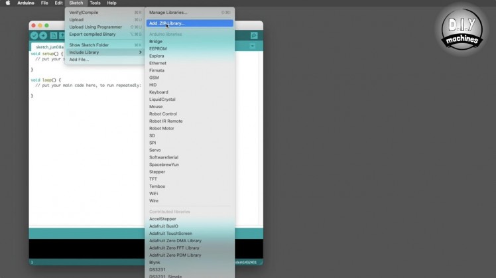Include the Wire library
This screenshot has width=496, height=278.
pyautogui.click(x=190, y=201)
